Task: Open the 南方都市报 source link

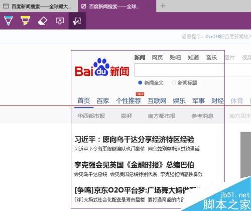Action: pyautogui.click(x=162, y=116)
